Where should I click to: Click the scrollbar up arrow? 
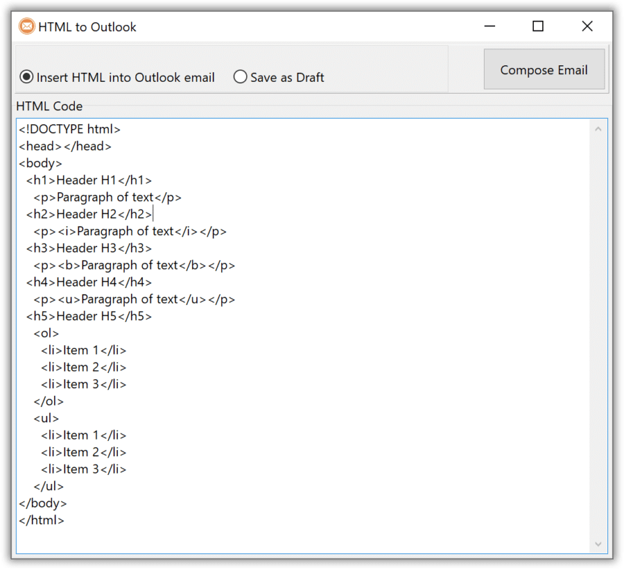[598, 128]
